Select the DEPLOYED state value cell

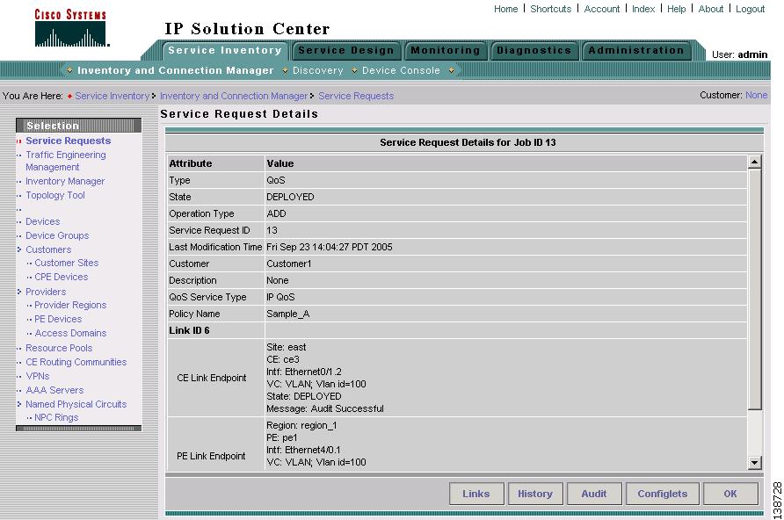tap(505, 197)
